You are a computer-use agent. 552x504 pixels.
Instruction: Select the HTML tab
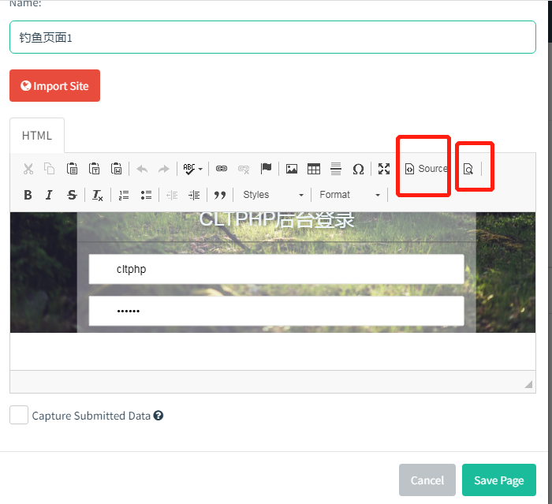coord(37,136)
